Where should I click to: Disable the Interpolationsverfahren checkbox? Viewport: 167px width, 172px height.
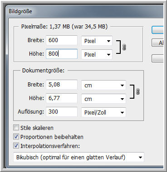(16, 146)
